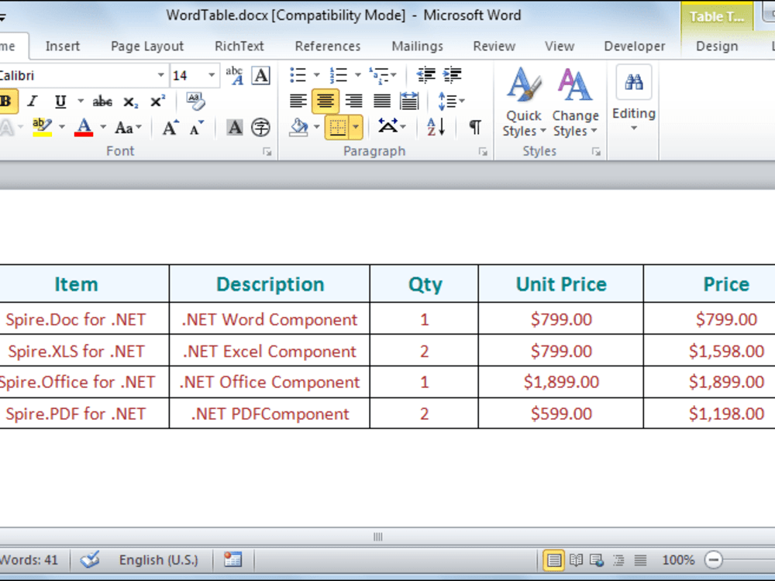Expand the Shading color arrow
Image resolution: width=775 pixels, height=581 pixels.
pos(316,128)
